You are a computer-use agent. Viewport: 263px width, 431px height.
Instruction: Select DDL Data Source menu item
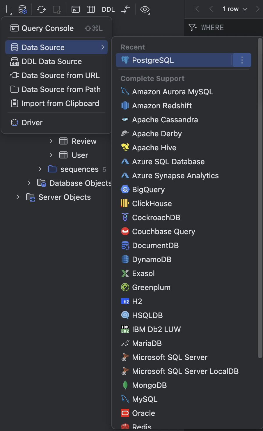click(x=56, y=61)
